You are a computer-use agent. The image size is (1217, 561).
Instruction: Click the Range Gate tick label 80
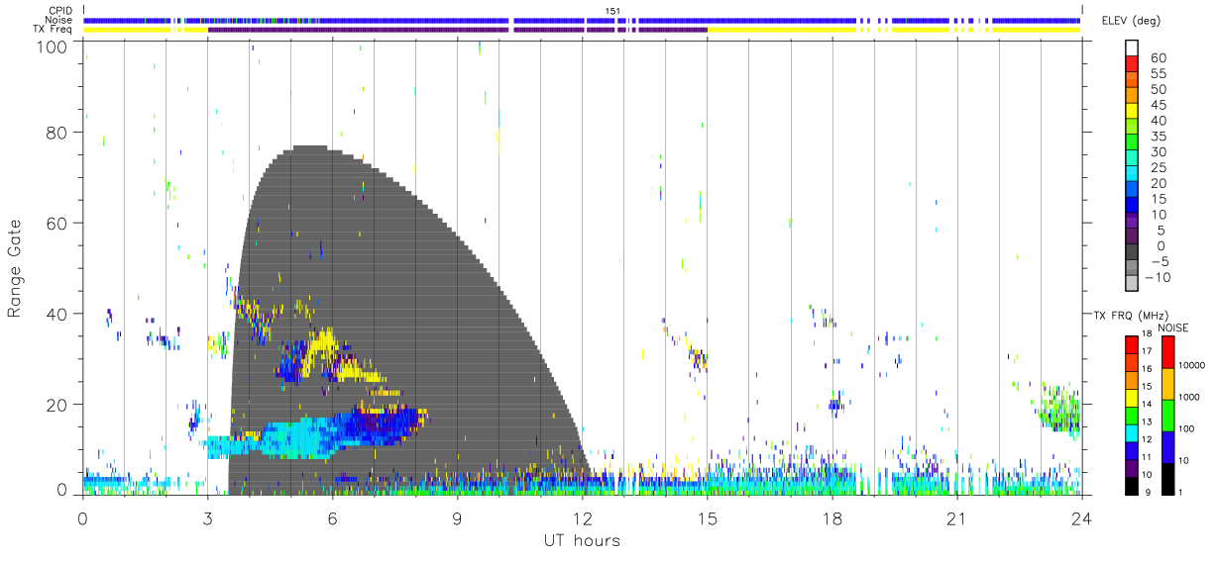(58, 132)
